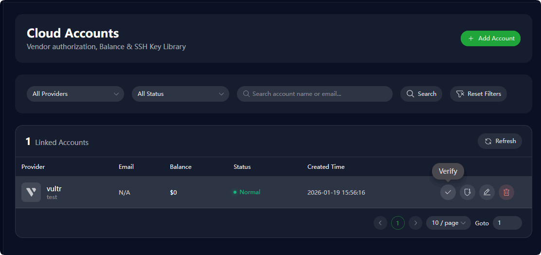
Task: Click the Balance column header
Action: coord(180,167)
